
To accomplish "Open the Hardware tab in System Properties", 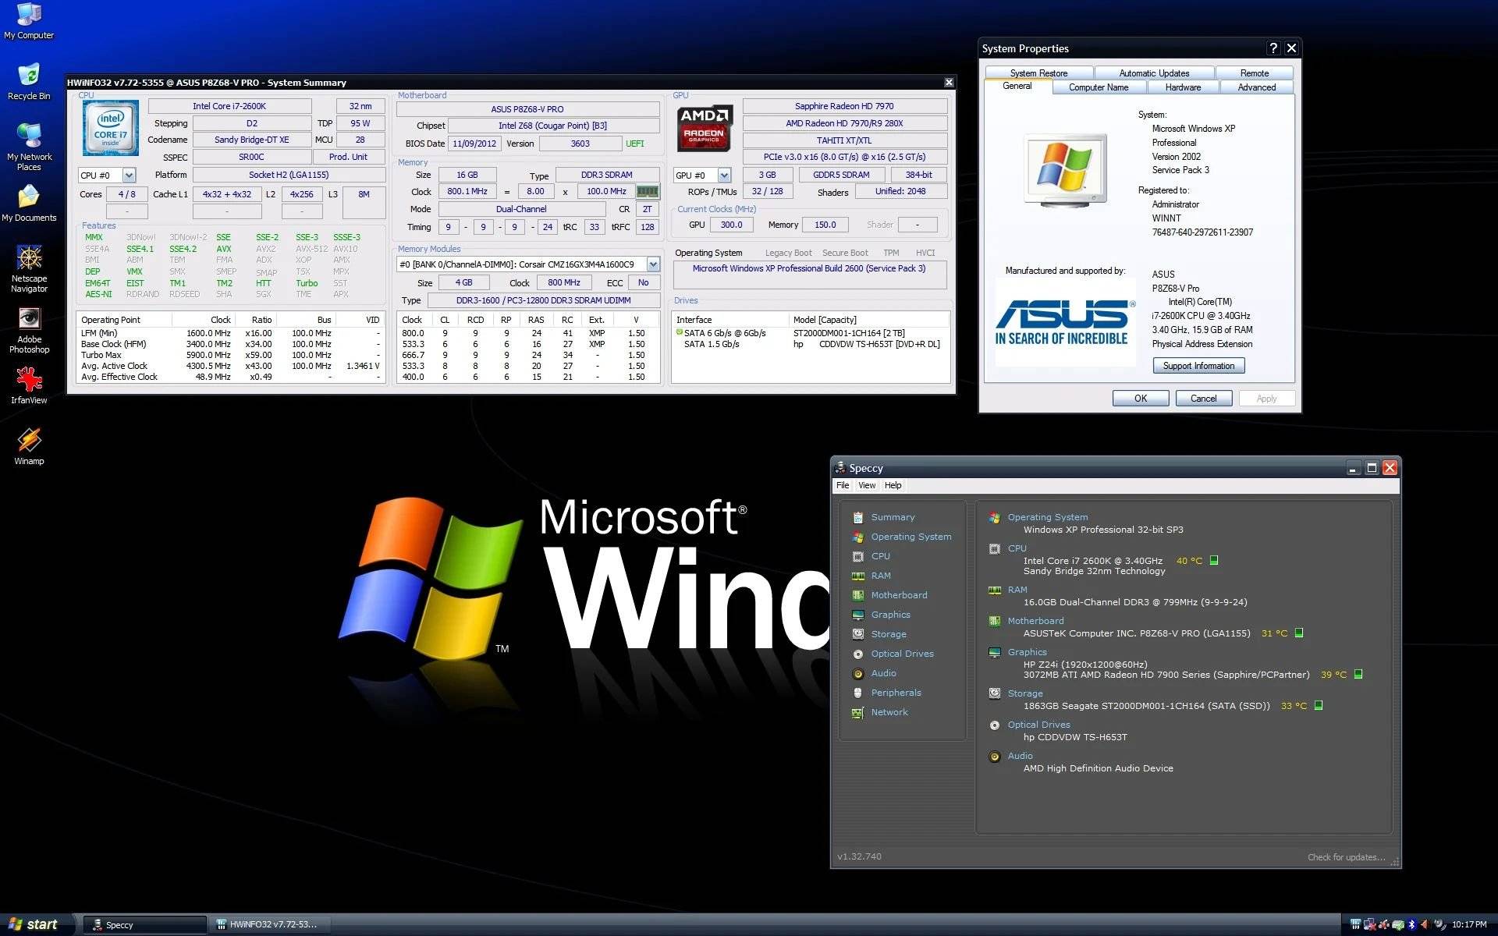I will [1183, 87].
